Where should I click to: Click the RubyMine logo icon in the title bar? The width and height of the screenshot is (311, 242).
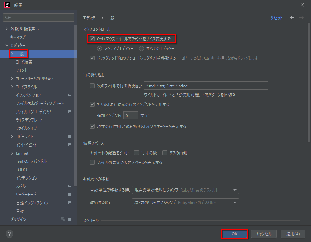pos(7,5)
